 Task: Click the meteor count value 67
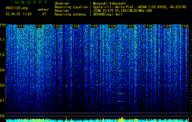tap(44, 14)
